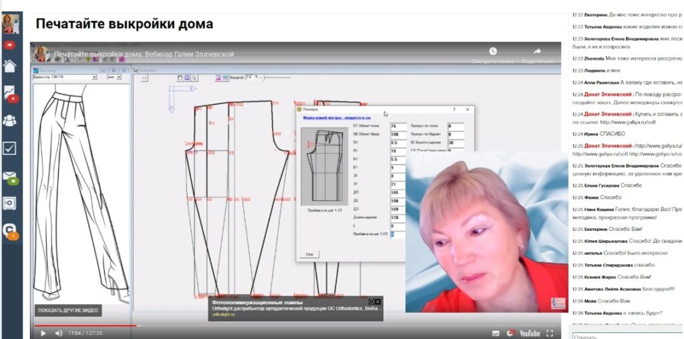
Task: Click the ad info icon on banner
Action: (371, 302)
